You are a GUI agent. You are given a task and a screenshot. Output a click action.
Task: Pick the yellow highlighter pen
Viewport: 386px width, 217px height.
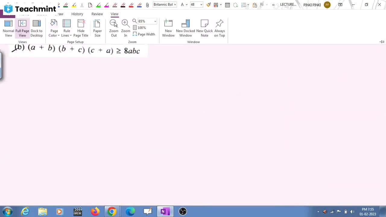tap(74, 5)
